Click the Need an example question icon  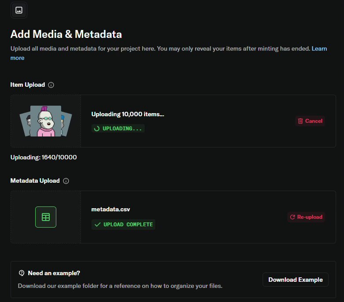click(x=22, y=273)
